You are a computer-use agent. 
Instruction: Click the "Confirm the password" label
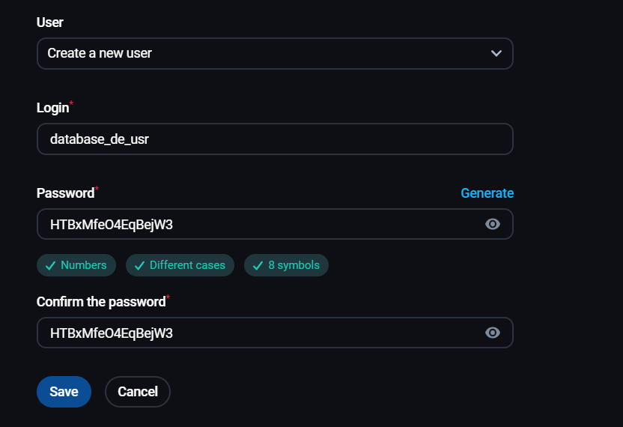point(101,302)
